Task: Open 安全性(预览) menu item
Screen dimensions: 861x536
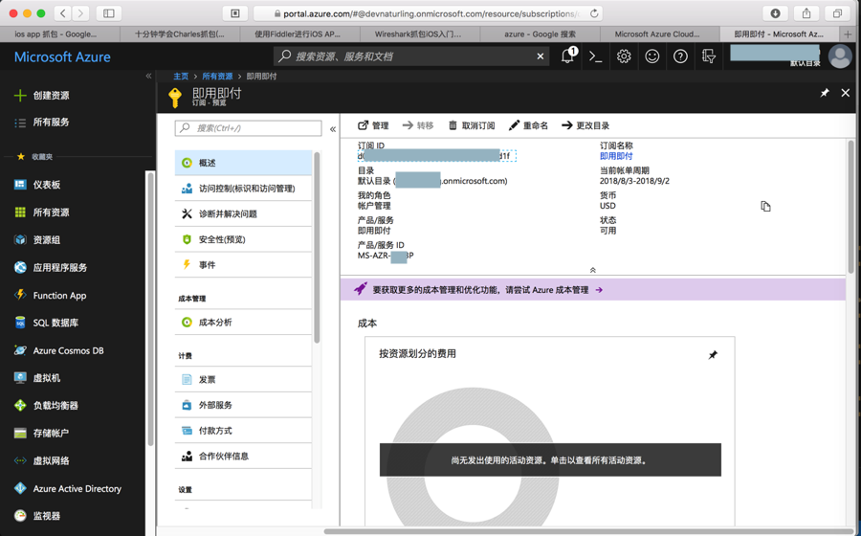Action: [243, 239]
